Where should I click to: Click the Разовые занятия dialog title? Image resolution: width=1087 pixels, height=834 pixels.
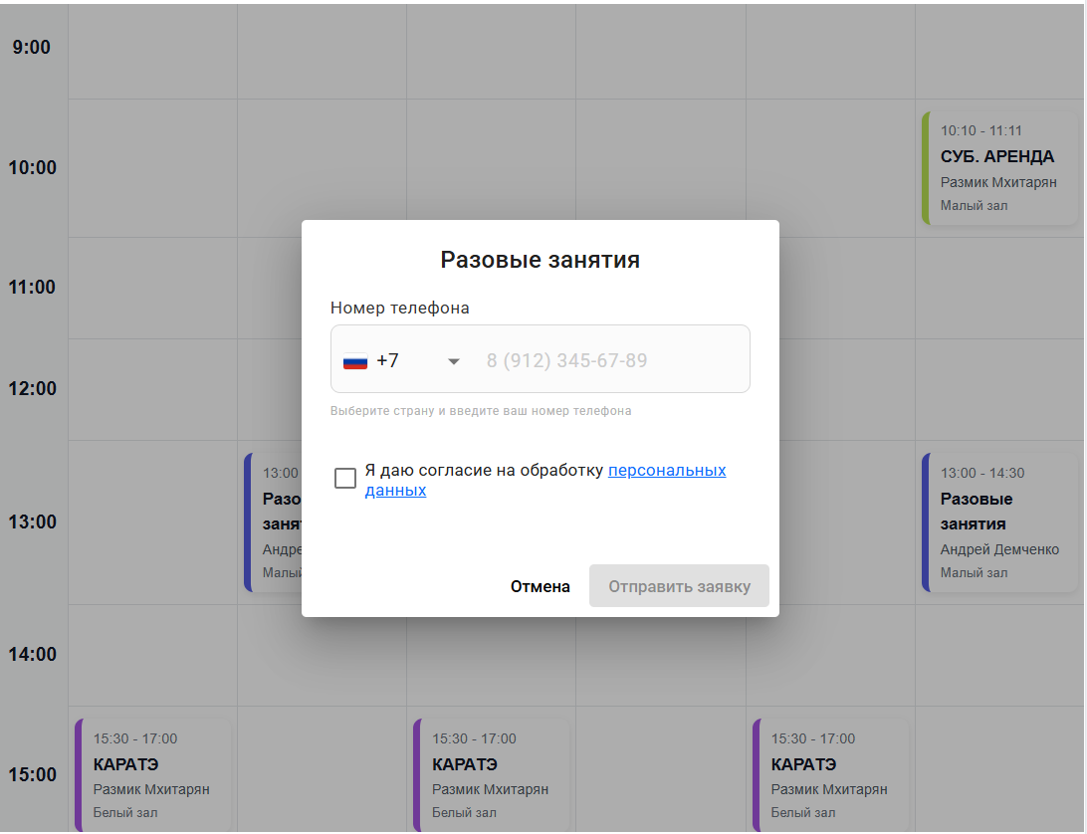pos(541,260)
